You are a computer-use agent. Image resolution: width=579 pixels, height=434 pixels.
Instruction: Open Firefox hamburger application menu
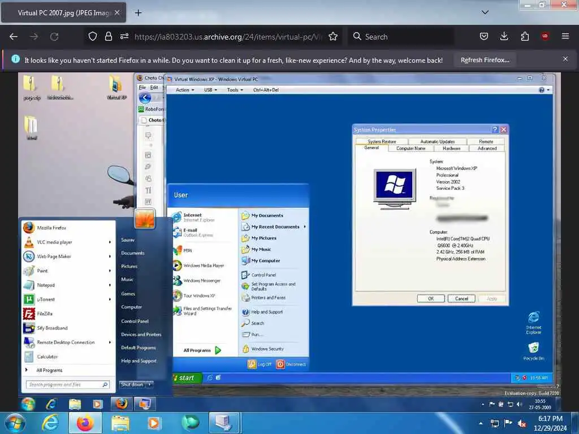tap(565, 36)
